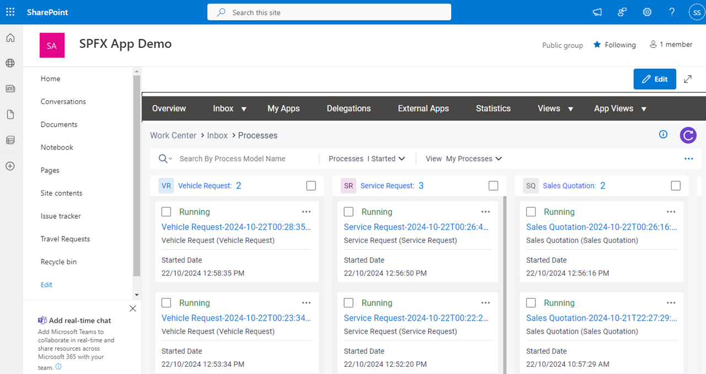
Task: Open Travel Requests in left navigation
Action: [x=65, y=239]
